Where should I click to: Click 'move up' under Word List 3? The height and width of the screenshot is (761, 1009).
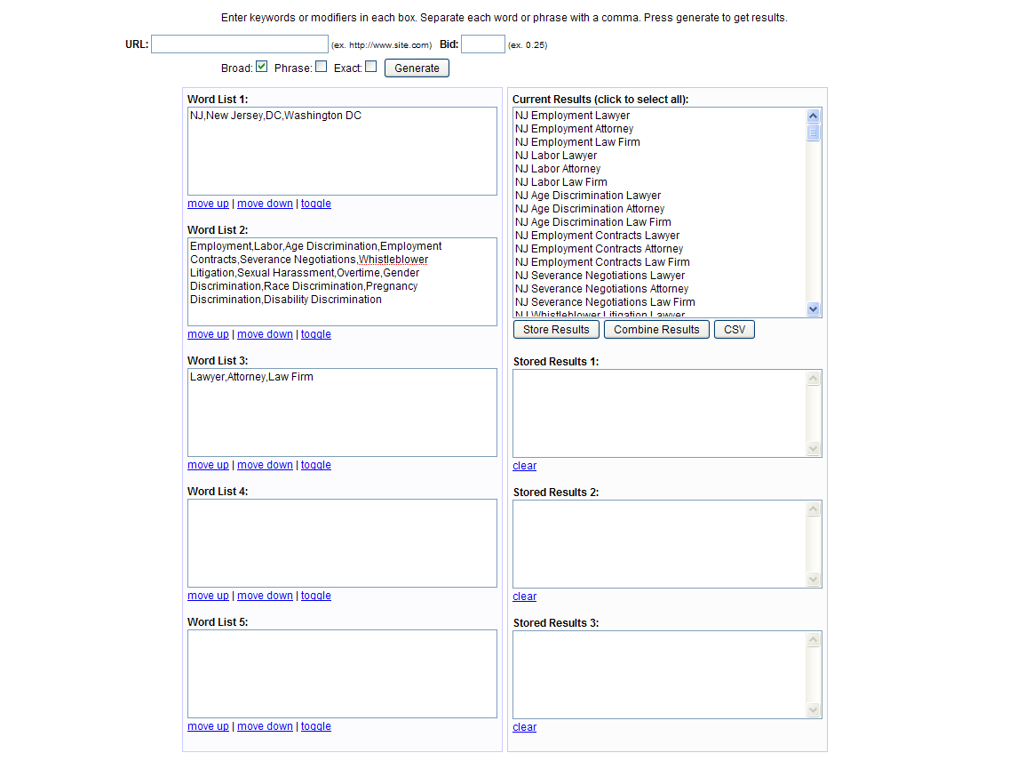(208, 465)
